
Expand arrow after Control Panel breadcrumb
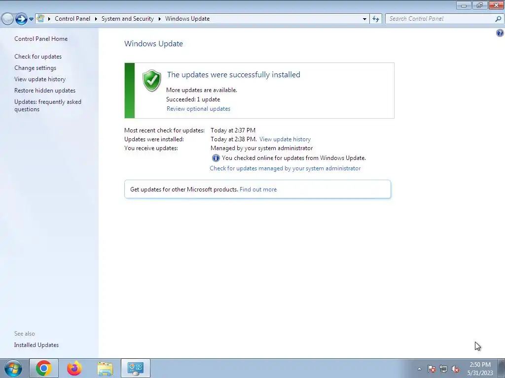[x=96, y=19]
